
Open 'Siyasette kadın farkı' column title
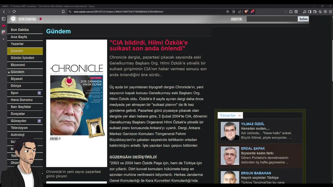[x=257, y=153]
